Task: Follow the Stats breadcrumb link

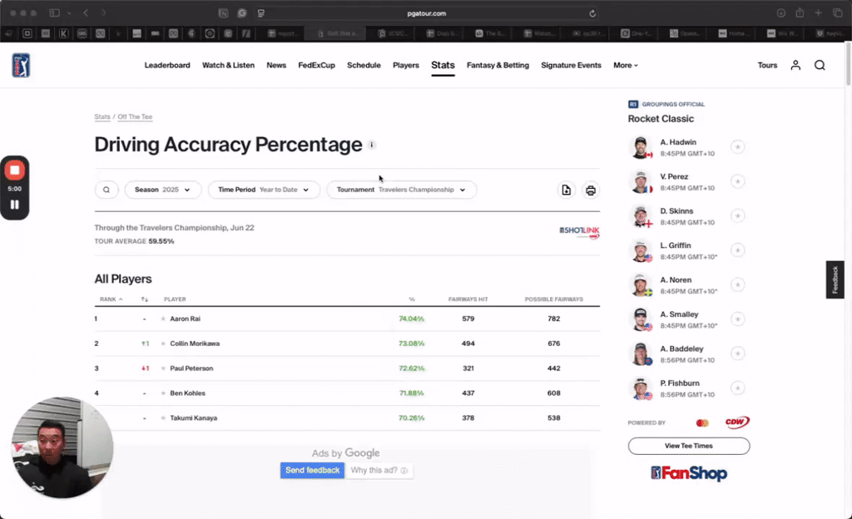Action: (x=102, y=116)
